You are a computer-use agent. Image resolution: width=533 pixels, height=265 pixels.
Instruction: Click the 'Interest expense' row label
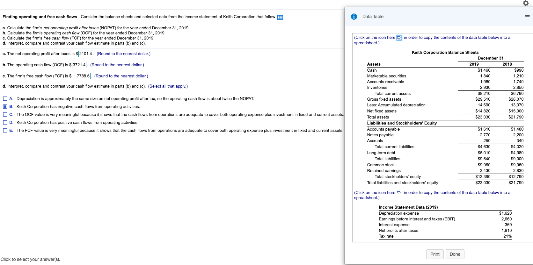pos(394,225)
